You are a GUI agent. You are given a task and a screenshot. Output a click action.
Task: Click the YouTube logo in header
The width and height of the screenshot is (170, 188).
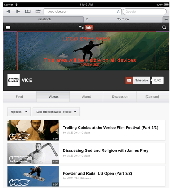click(x=86, y=27)
